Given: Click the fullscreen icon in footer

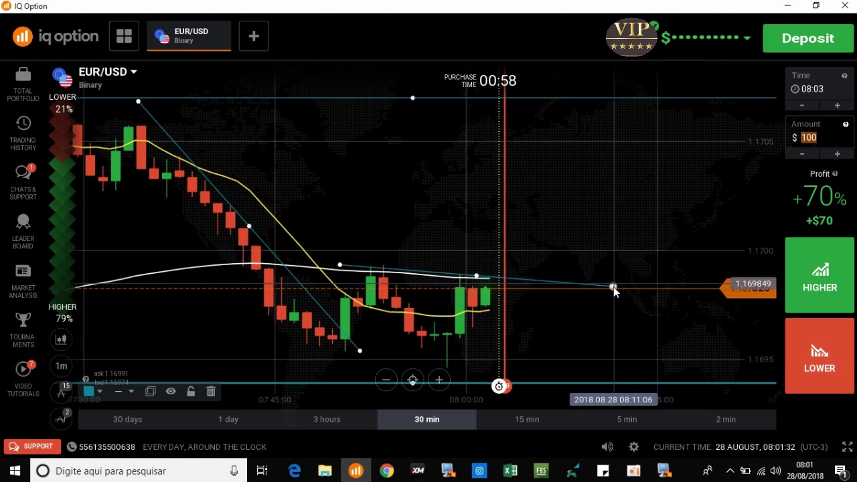Looking at the screenshot, I should (847, 447).
